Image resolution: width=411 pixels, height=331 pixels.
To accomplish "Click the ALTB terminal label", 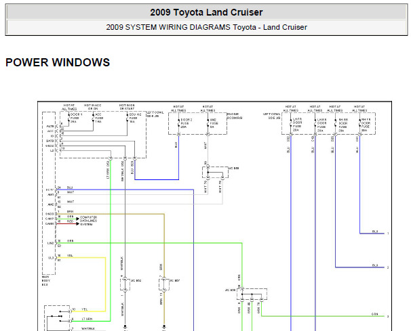I will pos(50,126).
